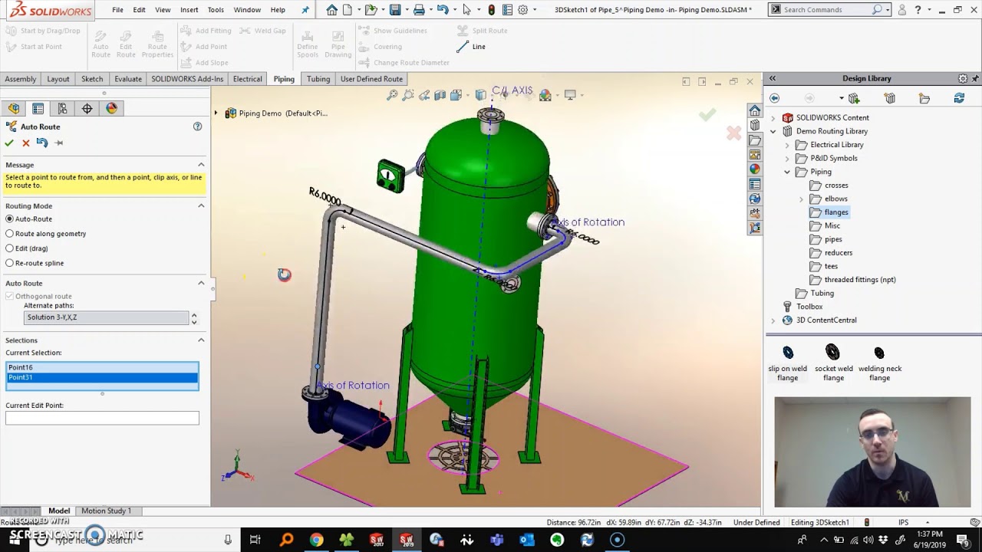Switch to the Evaluate tab

click(128, 79)
